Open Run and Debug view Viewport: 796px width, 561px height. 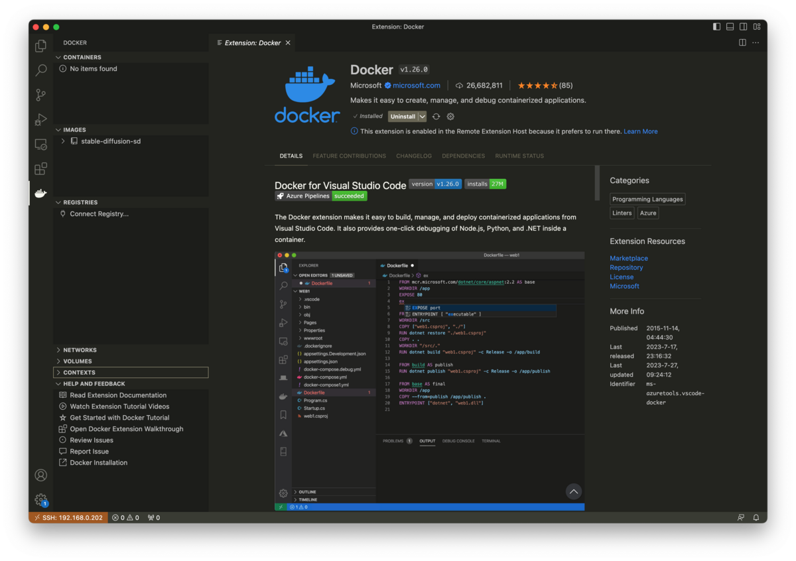40,119
